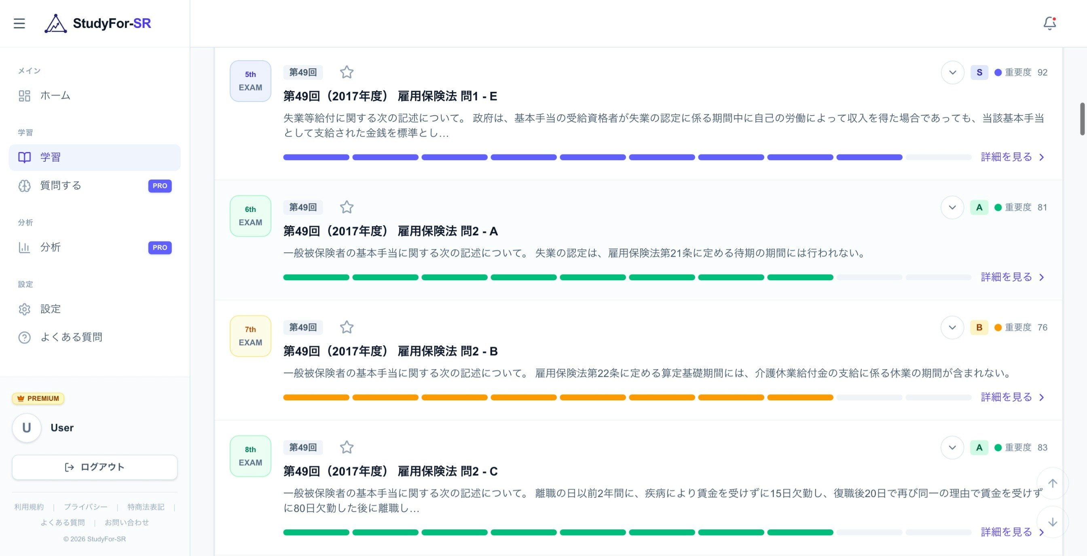The width and height of the screenshot is (1087, 556).
Task: Open the hamburger menu
Action: 19,24
